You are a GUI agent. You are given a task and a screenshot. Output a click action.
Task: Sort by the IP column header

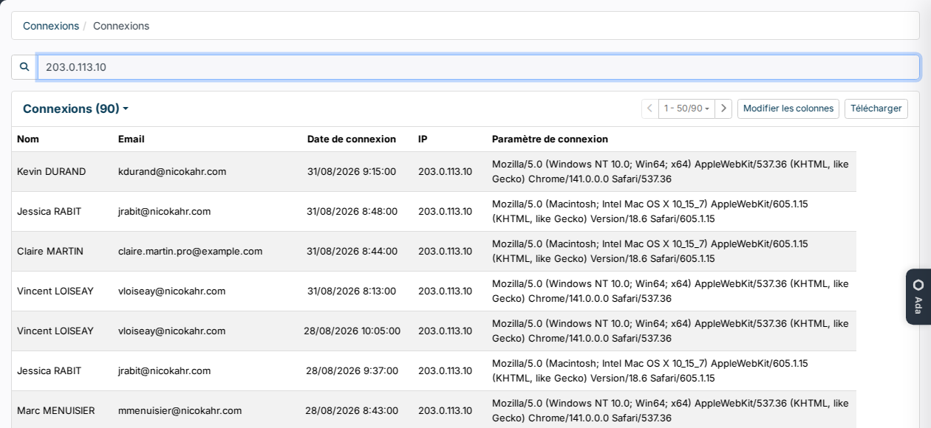click(423, 139)
